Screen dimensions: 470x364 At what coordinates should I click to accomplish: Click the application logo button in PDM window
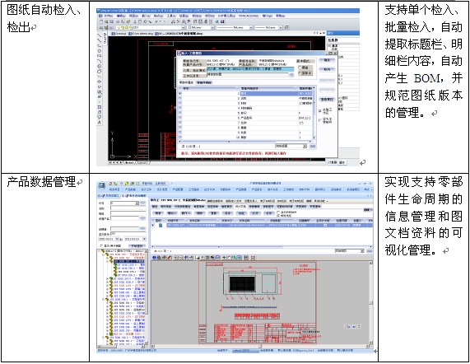(101, 186)
